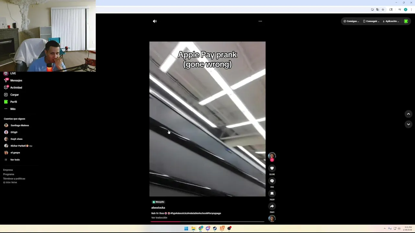
Task: Open File Explorer from the taskbar
Action: pyautogui.click(x=193, y=228)
